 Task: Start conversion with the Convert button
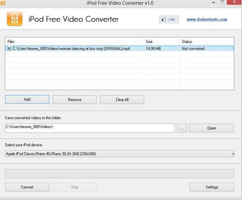click(x=27, y=187)
